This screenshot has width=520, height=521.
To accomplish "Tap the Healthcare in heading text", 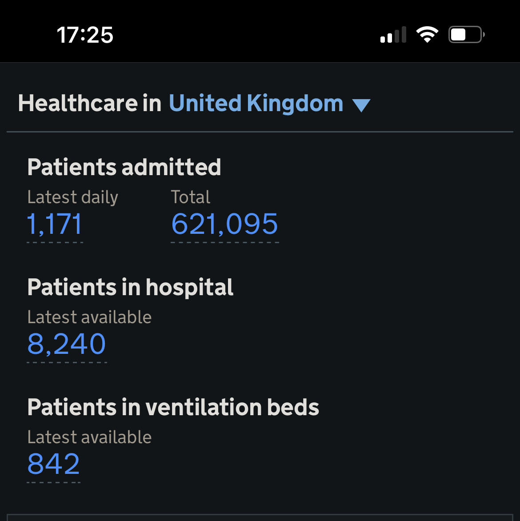I will click(x=89, y=104).
